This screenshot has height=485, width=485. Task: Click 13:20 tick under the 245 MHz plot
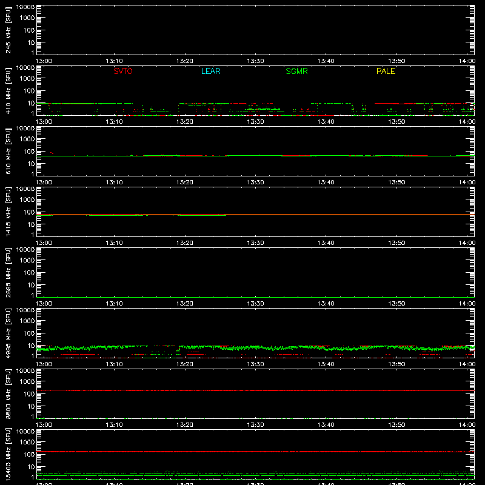point(185,61)
